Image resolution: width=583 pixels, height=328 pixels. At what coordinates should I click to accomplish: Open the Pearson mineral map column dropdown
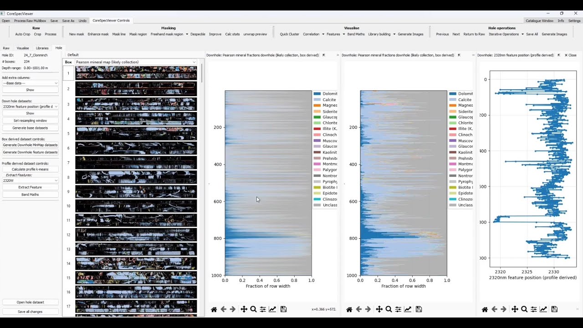point(136,62)
